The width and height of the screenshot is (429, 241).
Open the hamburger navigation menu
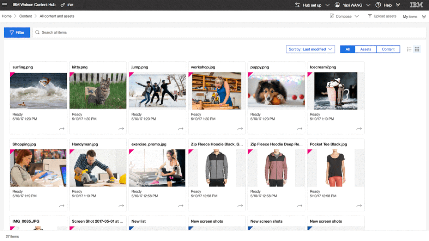coord(5,5)
